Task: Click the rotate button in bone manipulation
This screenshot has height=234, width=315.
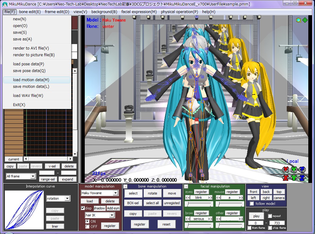Action: pyautogui.click(x=152, y=193)
